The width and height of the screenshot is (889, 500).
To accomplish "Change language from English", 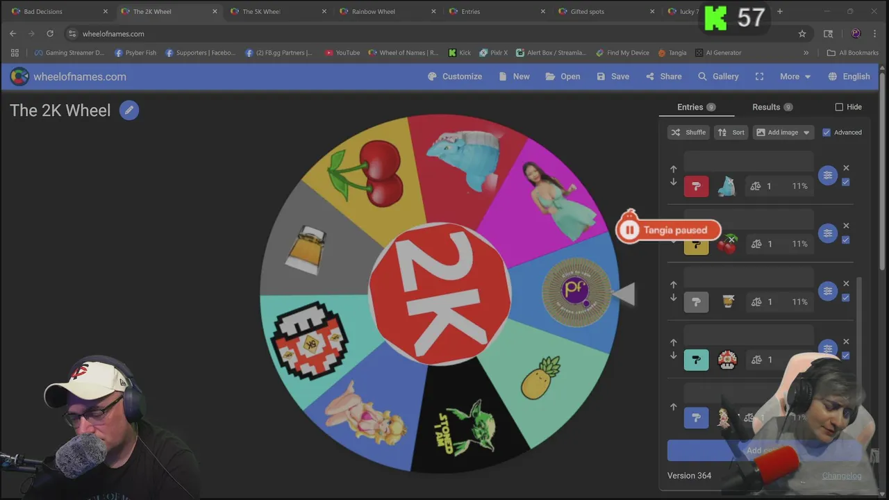I will click(x=849, y=76).
